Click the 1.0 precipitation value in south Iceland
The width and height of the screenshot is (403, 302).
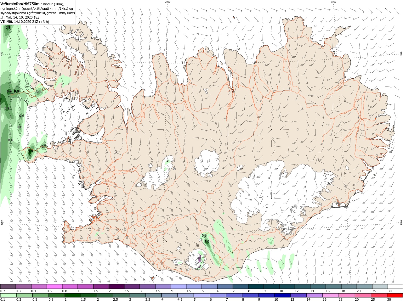(207, 242)
